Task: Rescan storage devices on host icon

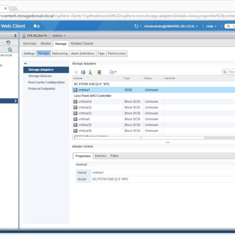Action: [x=90, y=72]
